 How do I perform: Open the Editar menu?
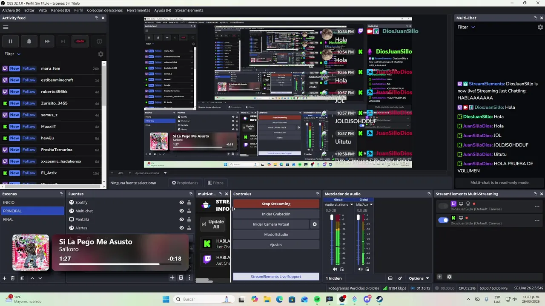tap(29, 10)
